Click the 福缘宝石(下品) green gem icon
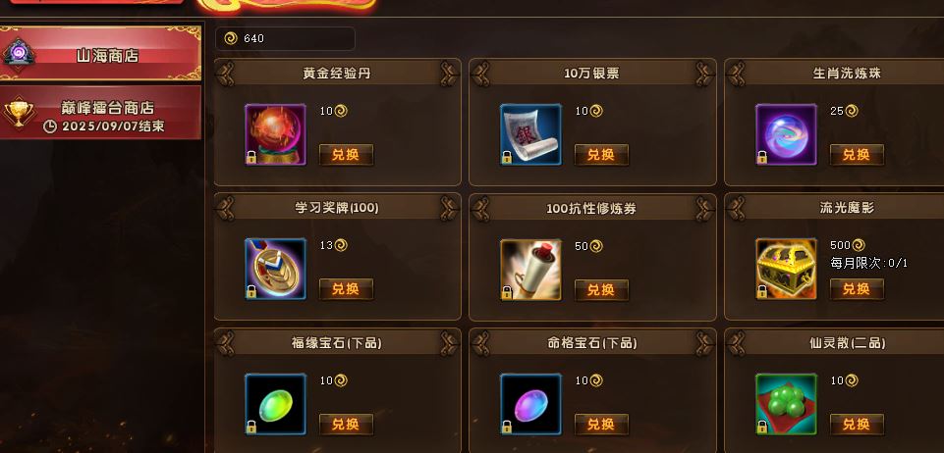The width and height of the screenshot is (944, 453). pos(275,404)
